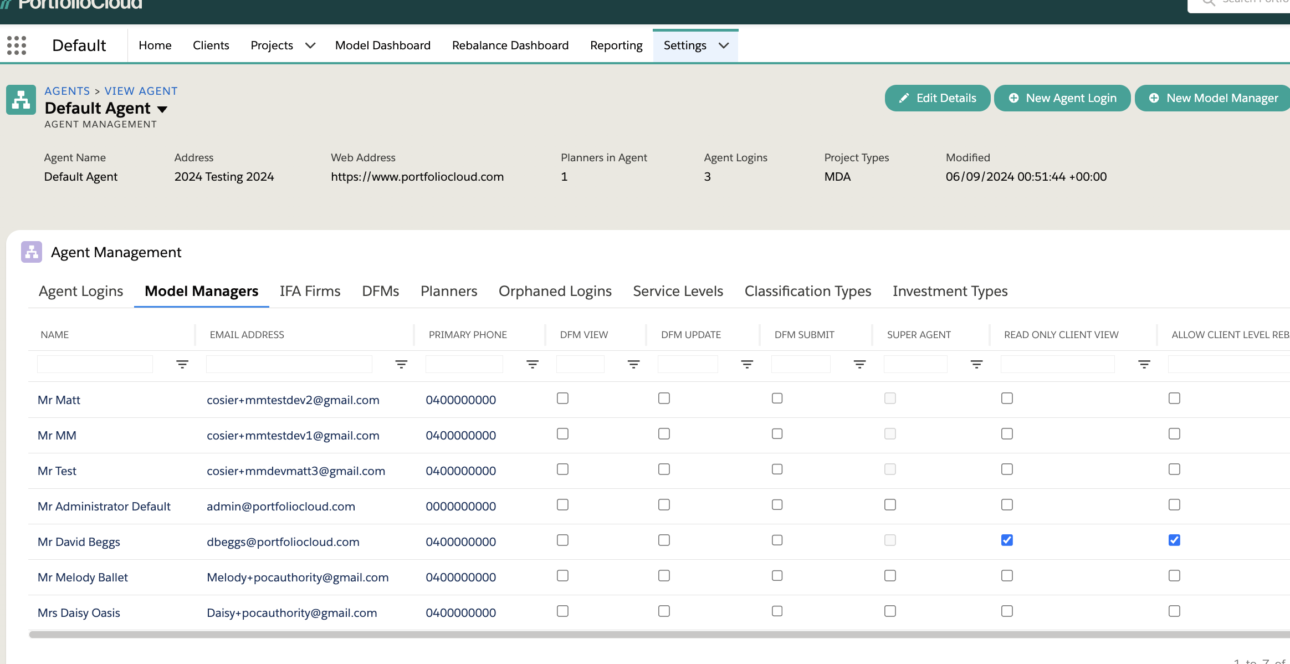Open the Default Agent title dropdown arrow
The image size is (1290, 664).
(162, 109)
